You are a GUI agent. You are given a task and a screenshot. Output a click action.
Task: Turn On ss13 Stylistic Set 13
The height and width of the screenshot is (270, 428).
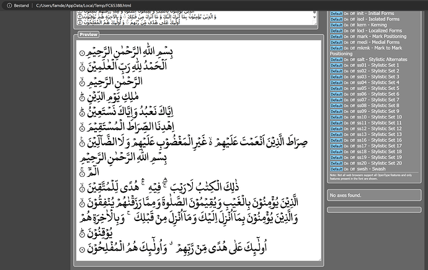coord(346,135)
